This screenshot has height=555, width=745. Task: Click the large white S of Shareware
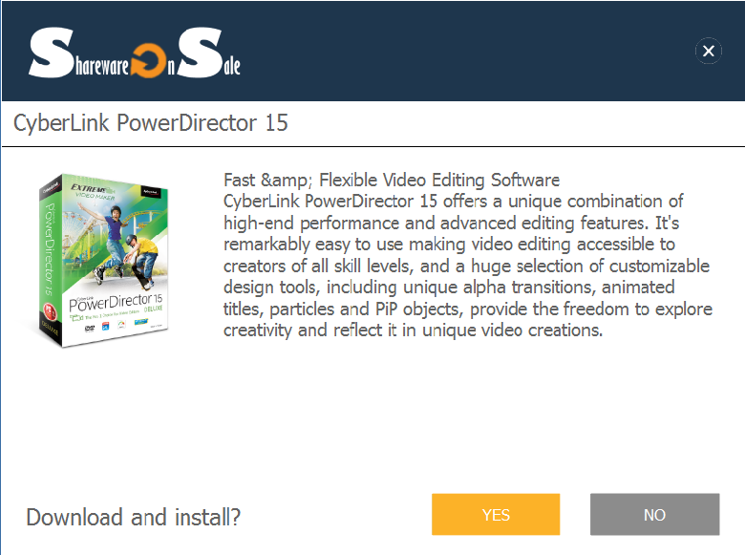pyautogui.click(x=51, y=53)
